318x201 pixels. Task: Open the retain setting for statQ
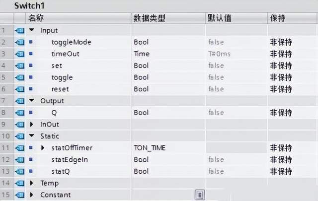coord(281,171)
